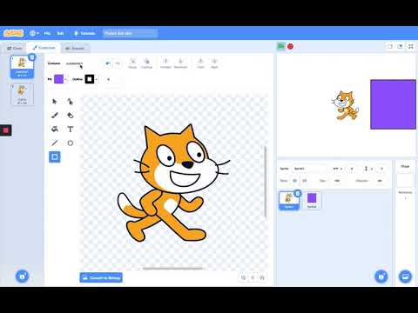Screen dimensions: 418x313
Task: Enter full screen stage mode
Action: click(x=411, y=46)
